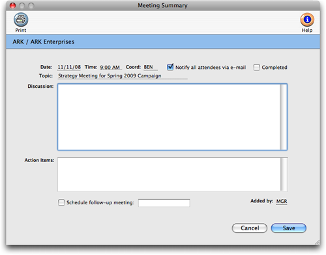
Task: Open Help via the info icon
Action: [x=307, y=20]
